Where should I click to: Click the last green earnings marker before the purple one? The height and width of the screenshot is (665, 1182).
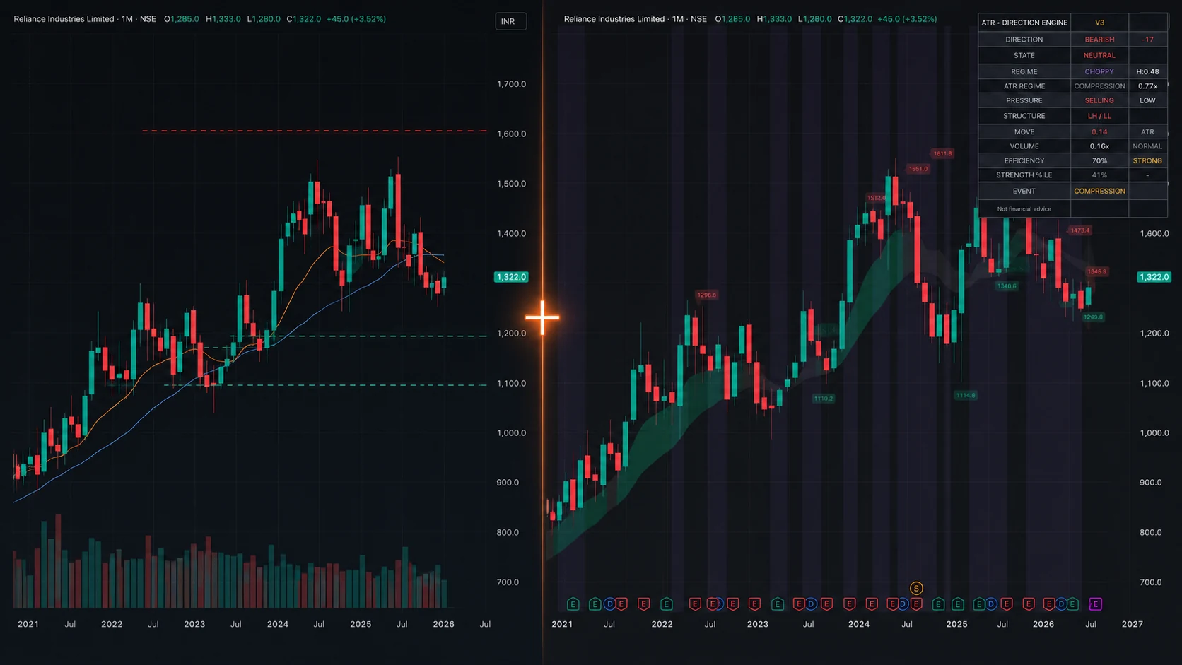point(1073,604)
